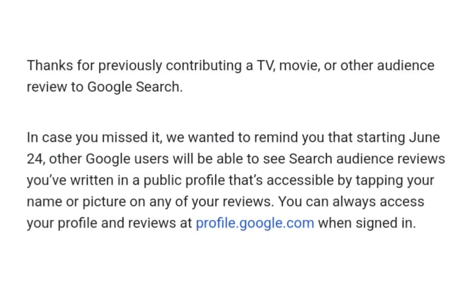This screenshot has height=293, width=469.
Task: Click the words "name or picture"
Action: coord(76,202)
